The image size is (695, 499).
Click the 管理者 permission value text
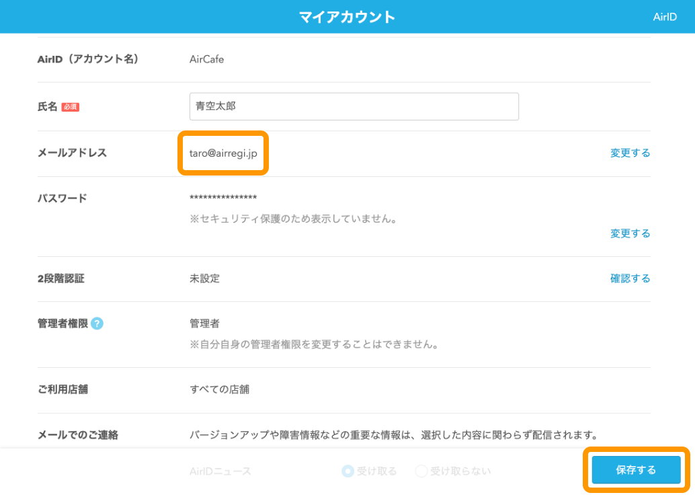tap(204, 323)
